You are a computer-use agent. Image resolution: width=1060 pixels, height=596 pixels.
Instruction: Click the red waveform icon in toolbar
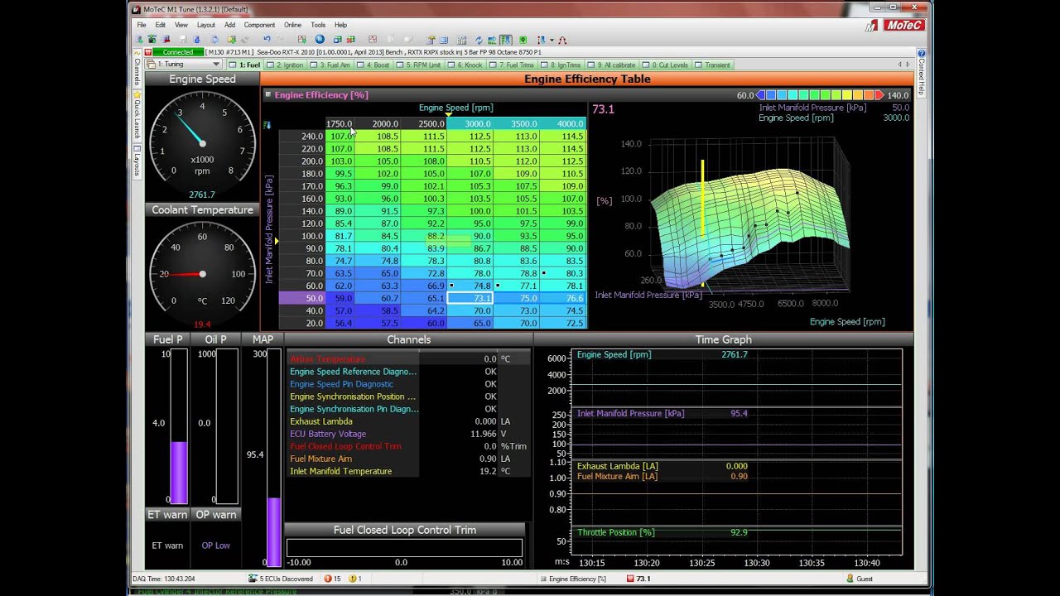point(562,40)
